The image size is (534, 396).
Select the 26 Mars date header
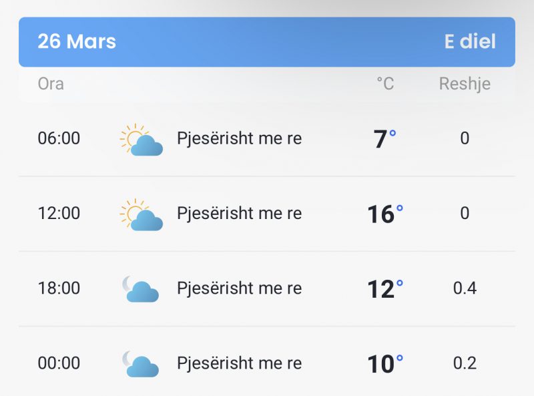(77, 41)
